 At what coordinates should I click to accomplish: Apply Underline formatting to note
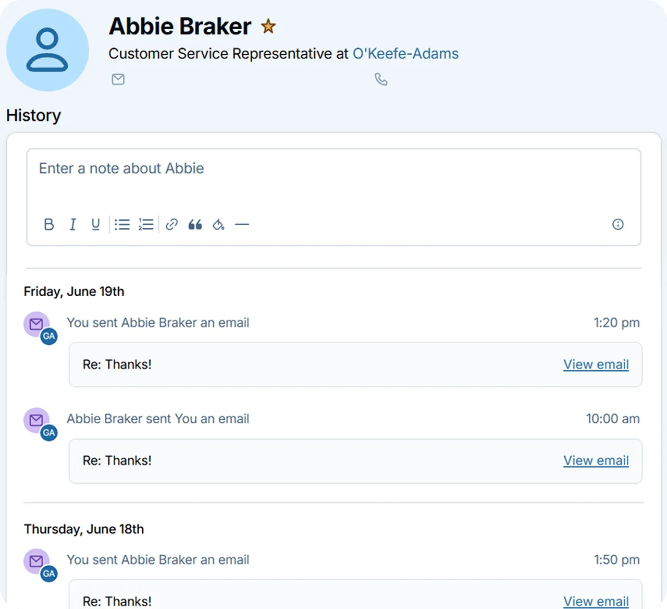[x=95, y=224]
